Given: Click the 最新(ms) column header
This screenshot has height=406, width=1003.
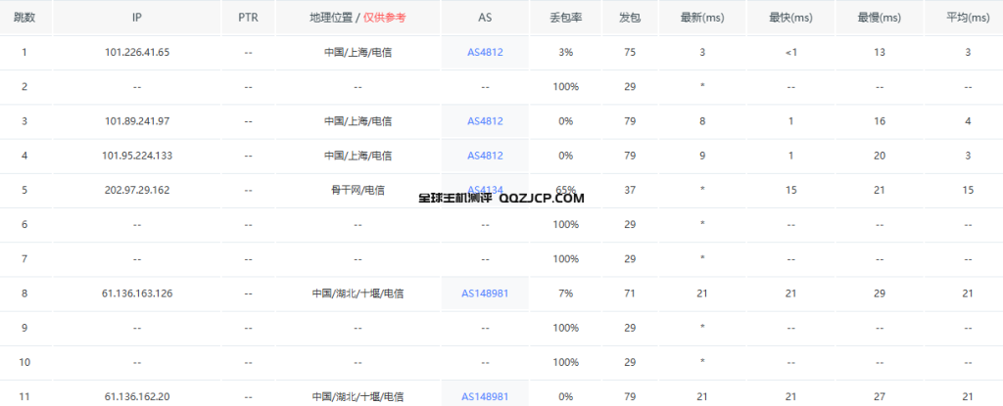Looking at the screenshot, I should tap(702, 18).
